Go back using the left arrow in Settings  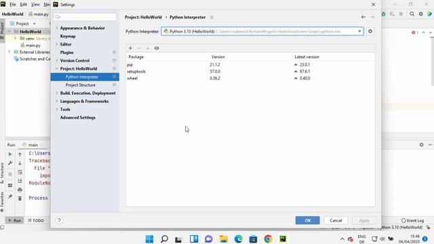coord(363,17)
